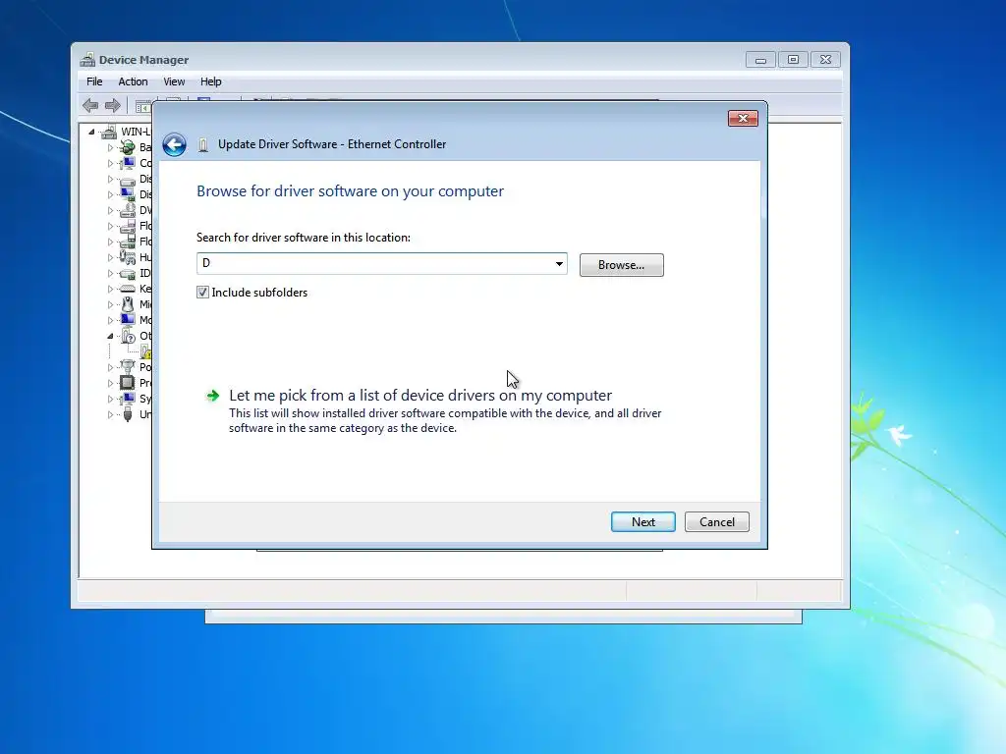Select the IDE ATA/ATAPI controllers icon
The width and height of the screenshot is (1006, 754).
pyautogui.click(x=128, y=273)
